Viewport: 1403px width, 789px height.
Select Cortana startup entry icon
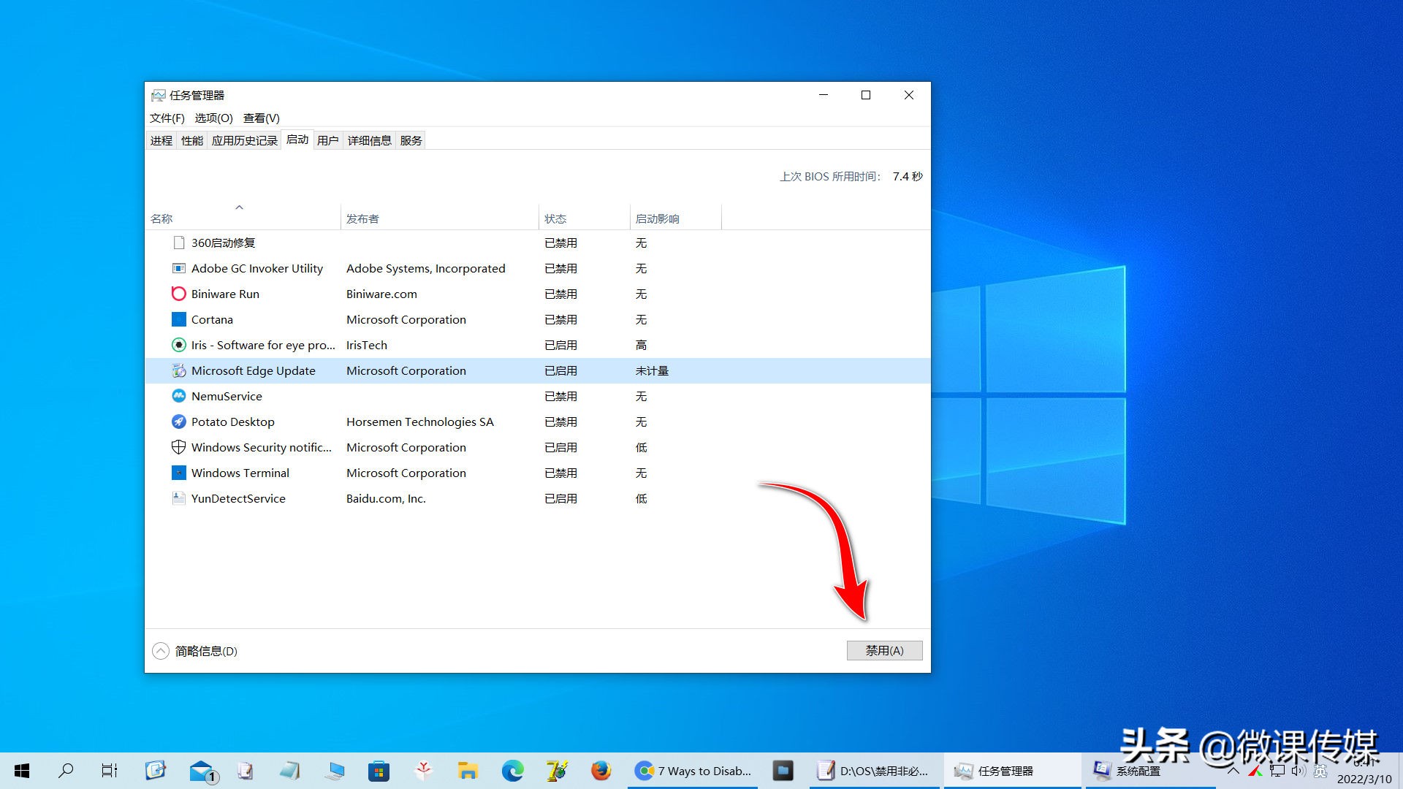pyautogui.click(x=178, y=319)
